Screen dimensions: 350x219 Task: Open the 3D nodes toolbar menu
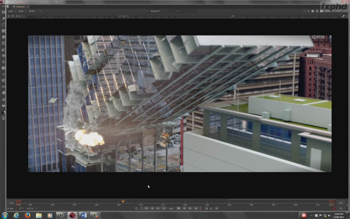coord(3,68)
